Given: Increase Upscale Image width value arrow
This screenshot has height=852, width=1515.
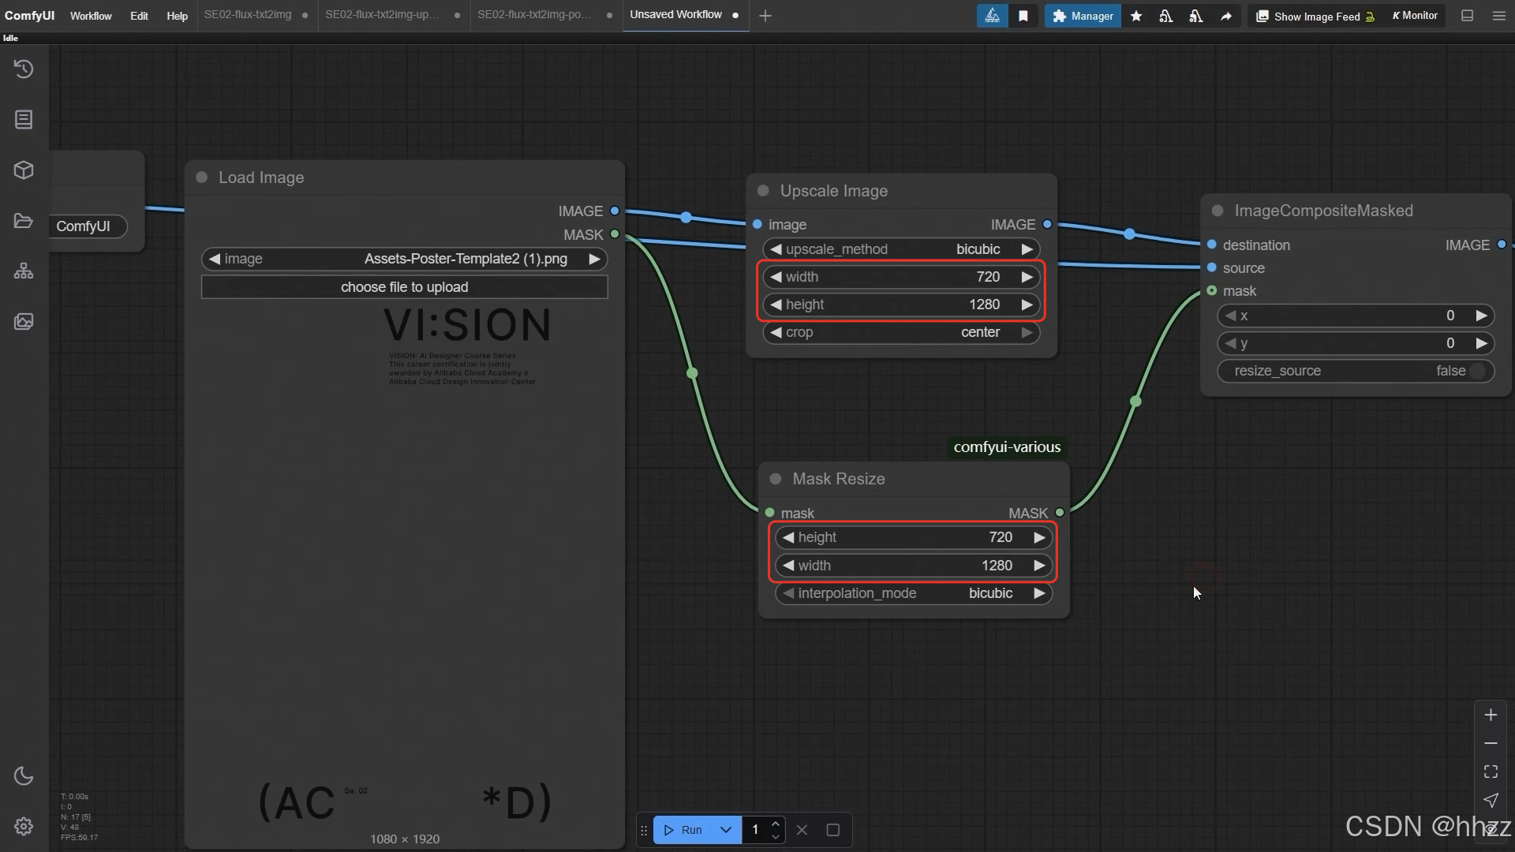Looking at the screenshot, I should [1027, 277].
